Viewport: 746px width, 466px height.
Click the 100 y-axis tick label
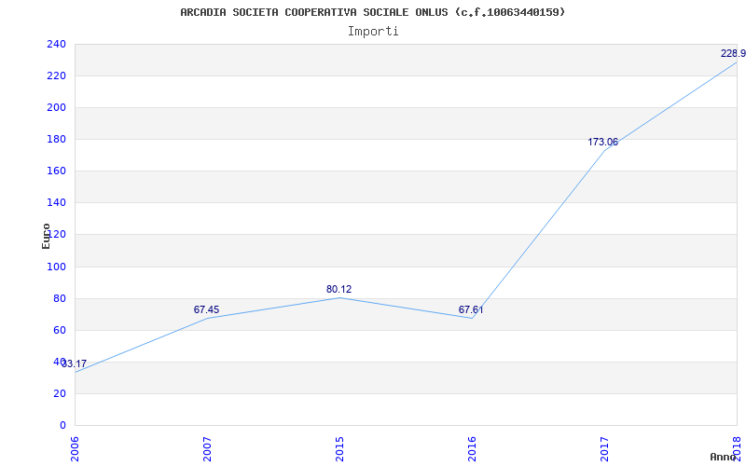[x=56, y=267]
